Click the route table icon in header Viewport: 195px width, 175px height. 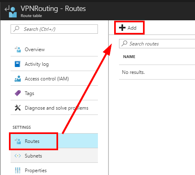[11, 11]
